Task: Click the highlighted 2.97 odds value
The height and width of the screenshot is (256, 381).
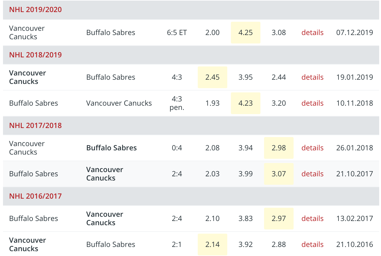Action: click(279, 219)
